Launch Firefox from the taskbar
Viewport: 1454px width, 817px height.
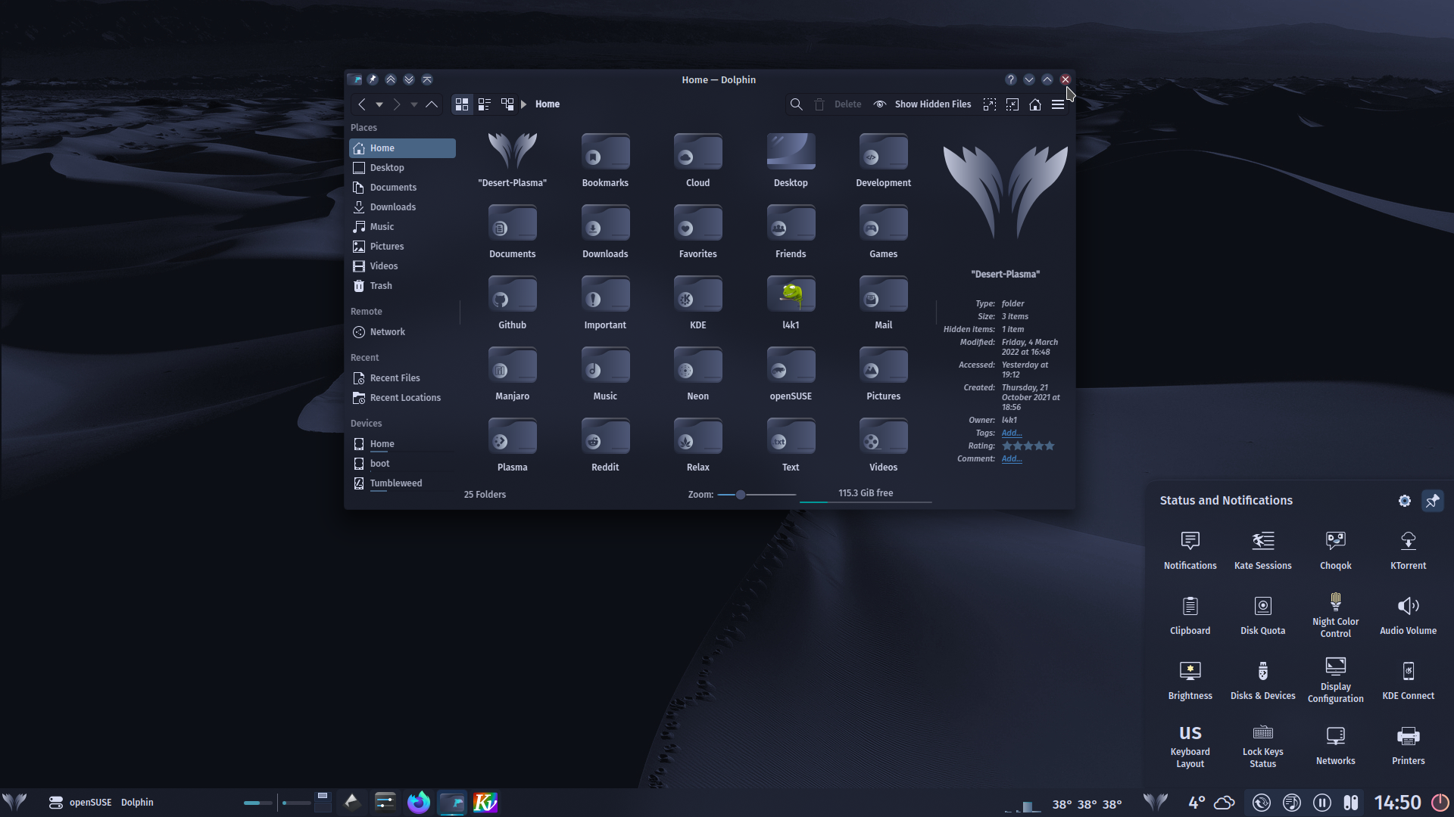click(419, 802)
